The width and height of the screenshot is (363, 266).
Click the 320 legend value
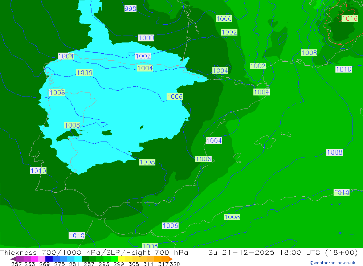pos(175,264)
